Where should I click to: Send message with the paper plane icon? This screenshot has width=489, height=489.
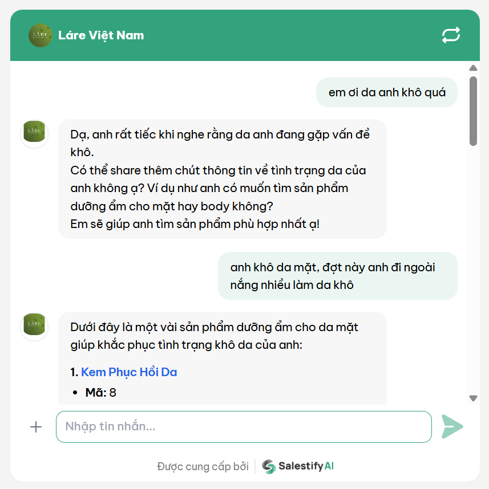point(452,427)
